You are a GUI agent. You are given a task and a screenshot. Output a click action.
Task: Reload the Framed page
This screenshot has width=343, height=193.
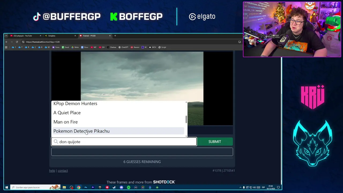coord(17,42)
